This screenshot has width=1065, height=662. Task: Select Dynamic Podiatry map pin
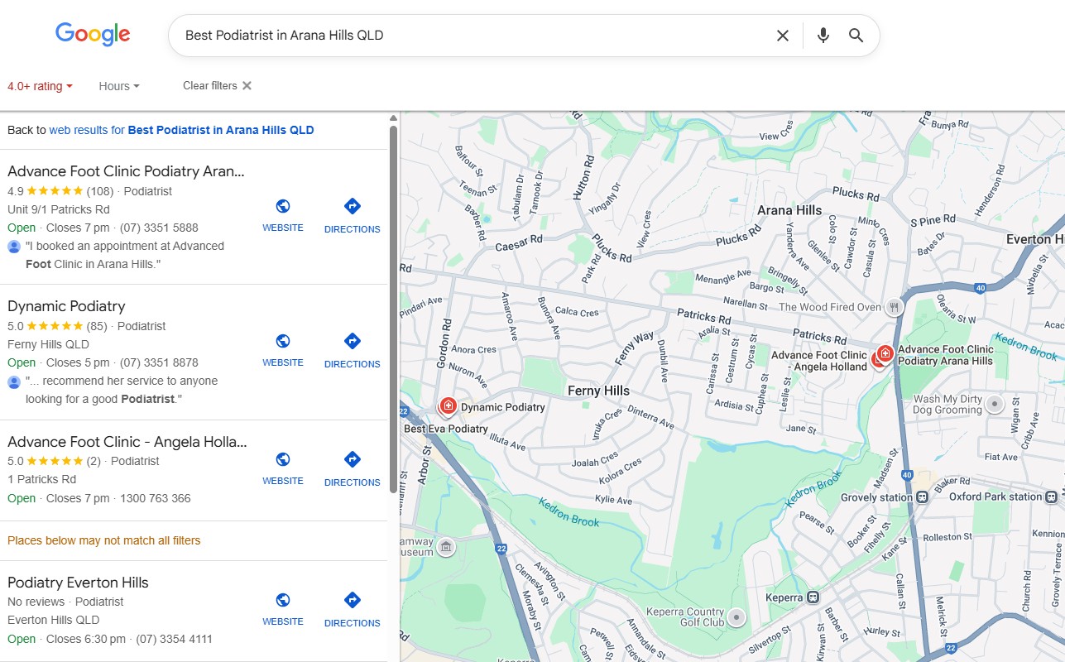pyautogui.click(x=449, y=405)
